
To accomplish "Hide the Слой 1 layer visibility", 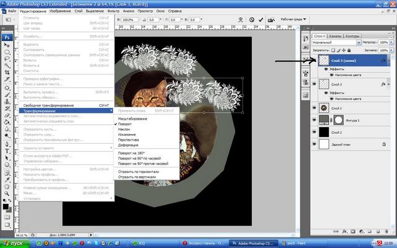I will pos(314,108).
